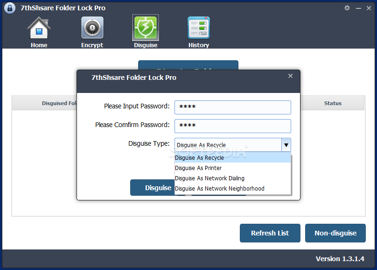
Task: Click the padlock app logo icon
Action: [x=10, y=8]
